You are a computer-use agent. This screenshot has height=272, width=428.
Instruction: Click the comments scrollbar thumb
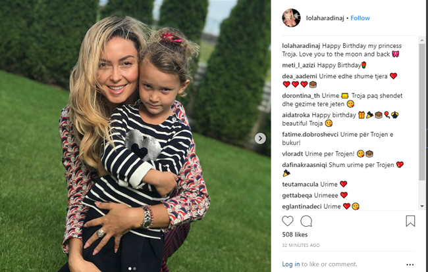pyautogui.click(x=422, y=112)
